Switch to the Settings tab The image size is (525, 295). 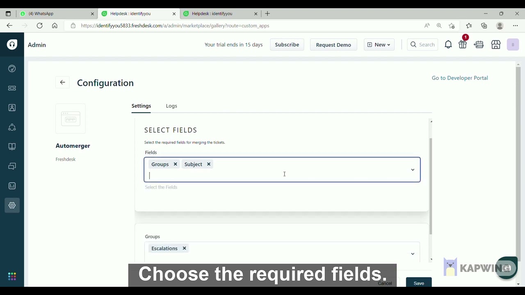click(141, 106)
